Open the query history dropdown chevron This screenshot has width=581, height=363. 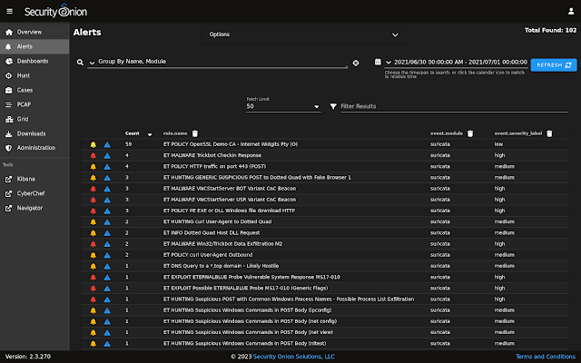[92, 63]
